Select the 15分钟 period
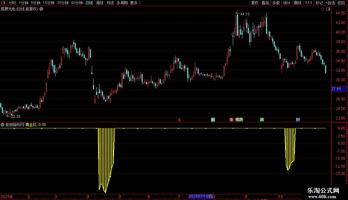348x200 pixels. coord(48,3)
